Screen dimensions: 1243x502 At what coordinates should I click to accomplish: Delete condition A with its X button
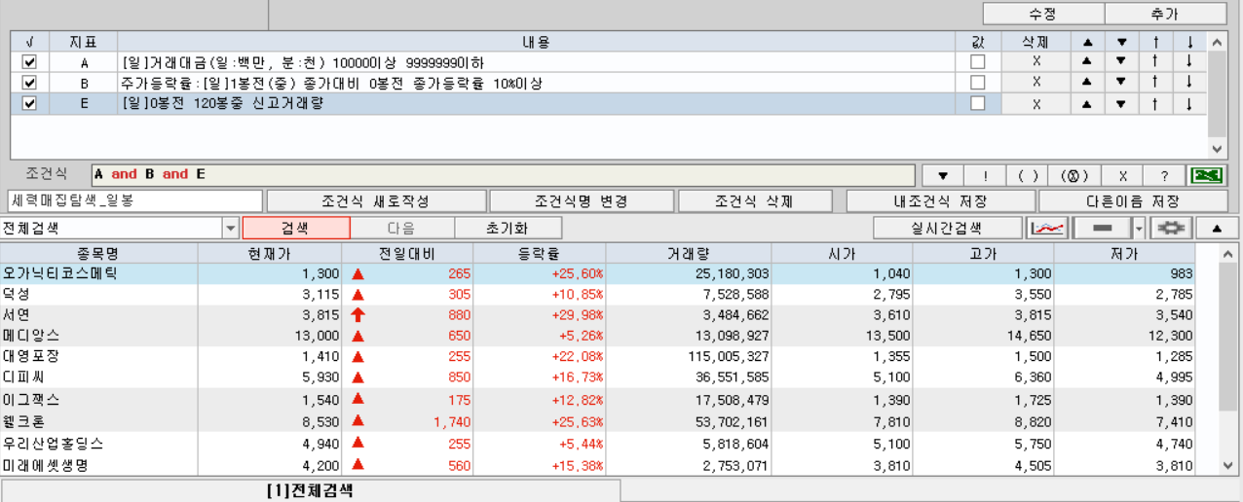(1036, 62)
